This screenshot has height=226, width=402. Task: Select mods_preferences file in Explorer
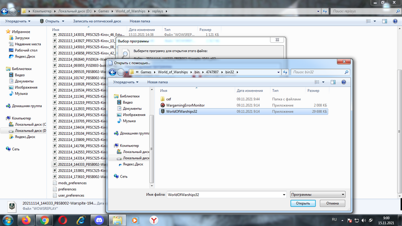click(72, 183)
